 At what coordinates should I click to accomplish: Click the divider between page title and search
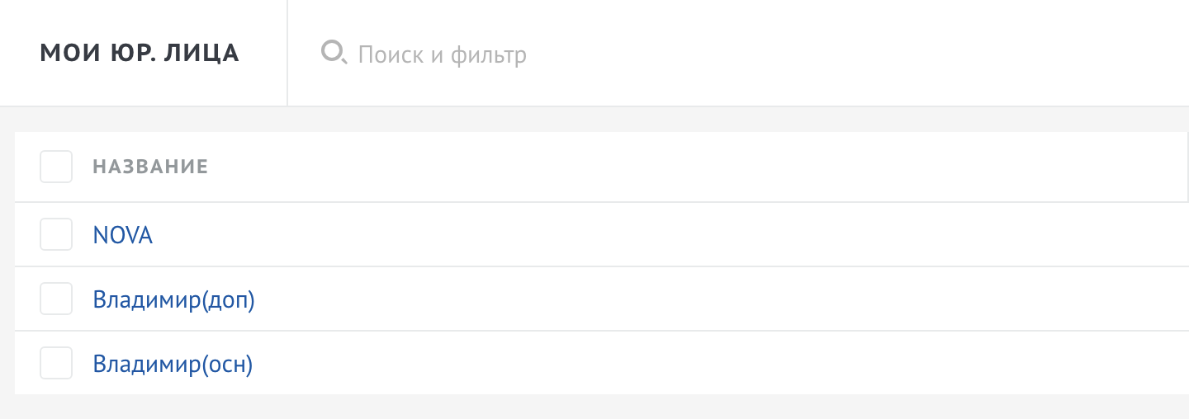tap(287, 54)
